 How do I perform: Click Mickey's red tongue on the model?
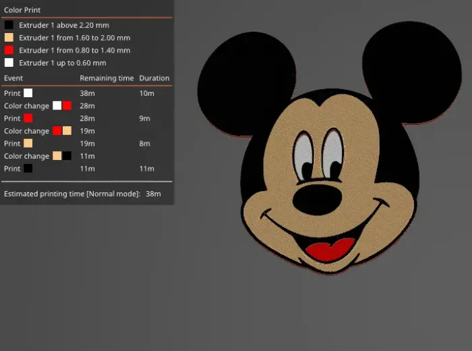point(330,250)
